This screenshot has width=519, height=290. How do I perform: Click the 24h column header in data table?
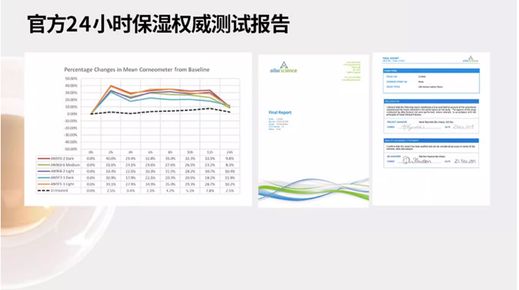[230, 153]
